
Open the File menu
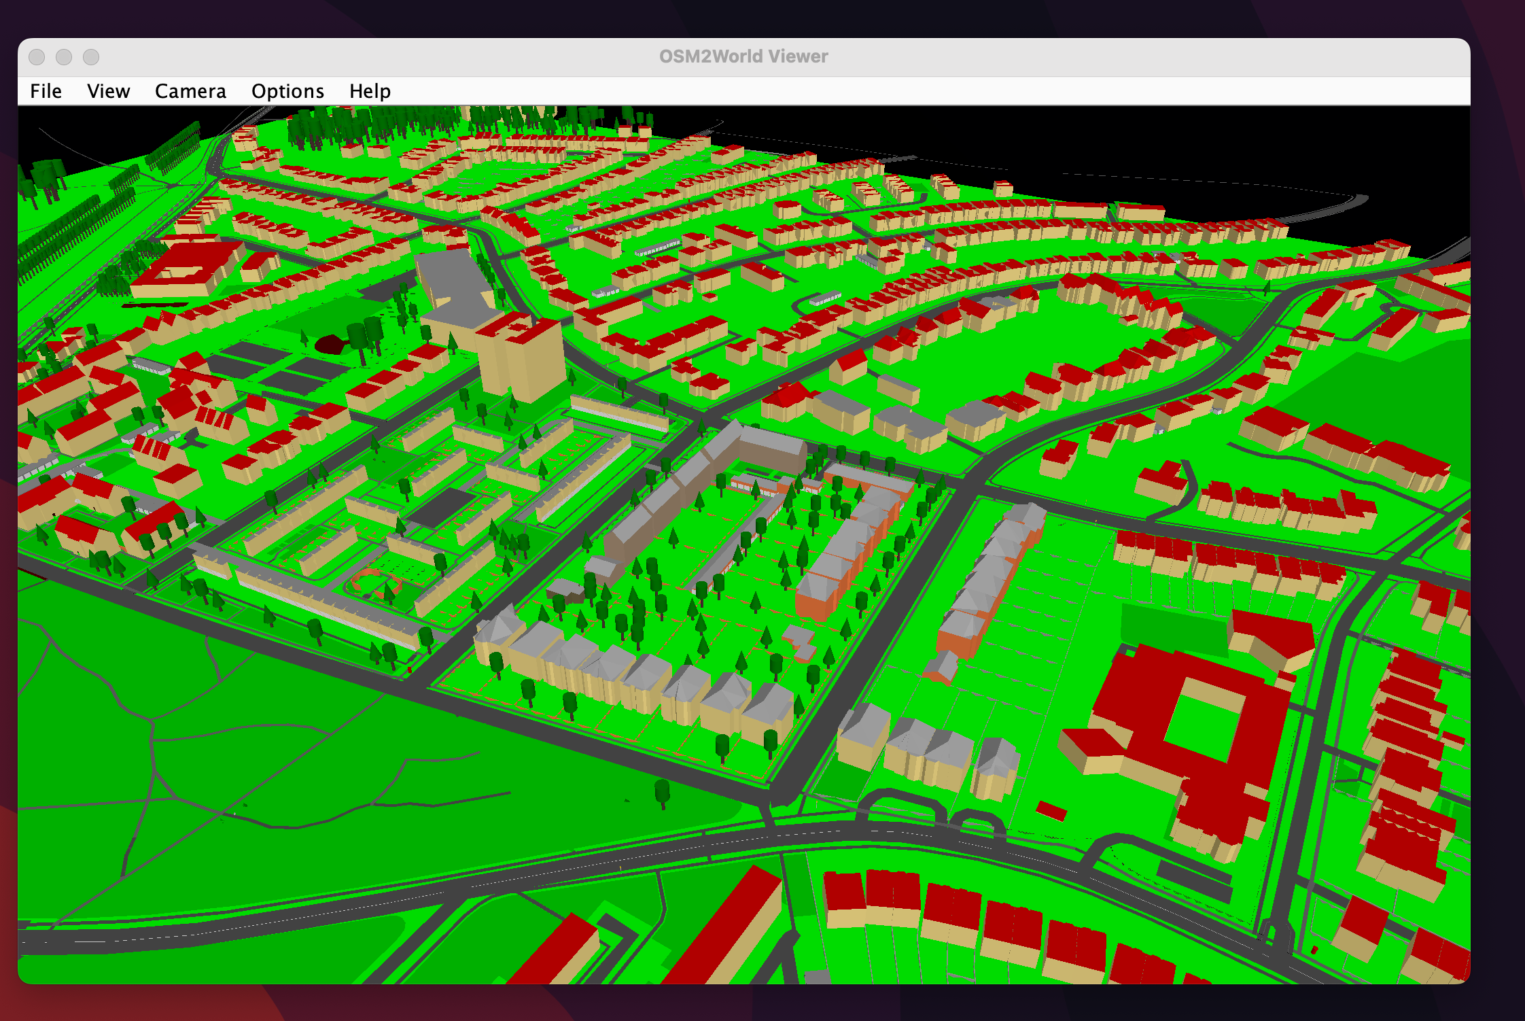click(x=45, y=90)
